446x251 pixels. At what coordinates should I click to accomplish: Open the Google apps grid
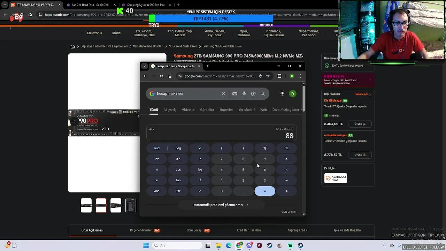click(x=282, y=93)
